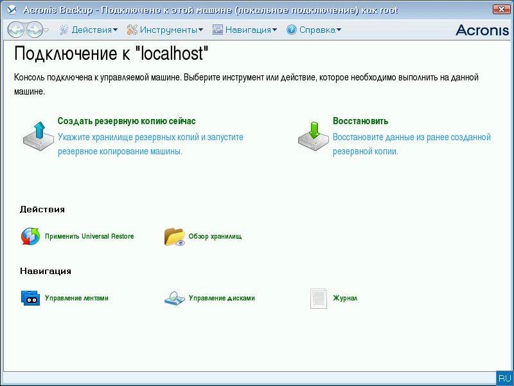The width and height of the screenshot is (514, 386).
Task: Click the running-man Действия menu icon
Action: tap(64, 30)
